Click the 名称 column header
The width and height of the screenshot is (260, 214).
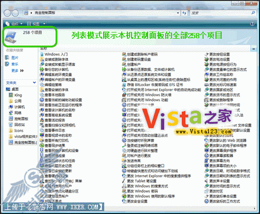pyautogui.click(x=44, y=49)
